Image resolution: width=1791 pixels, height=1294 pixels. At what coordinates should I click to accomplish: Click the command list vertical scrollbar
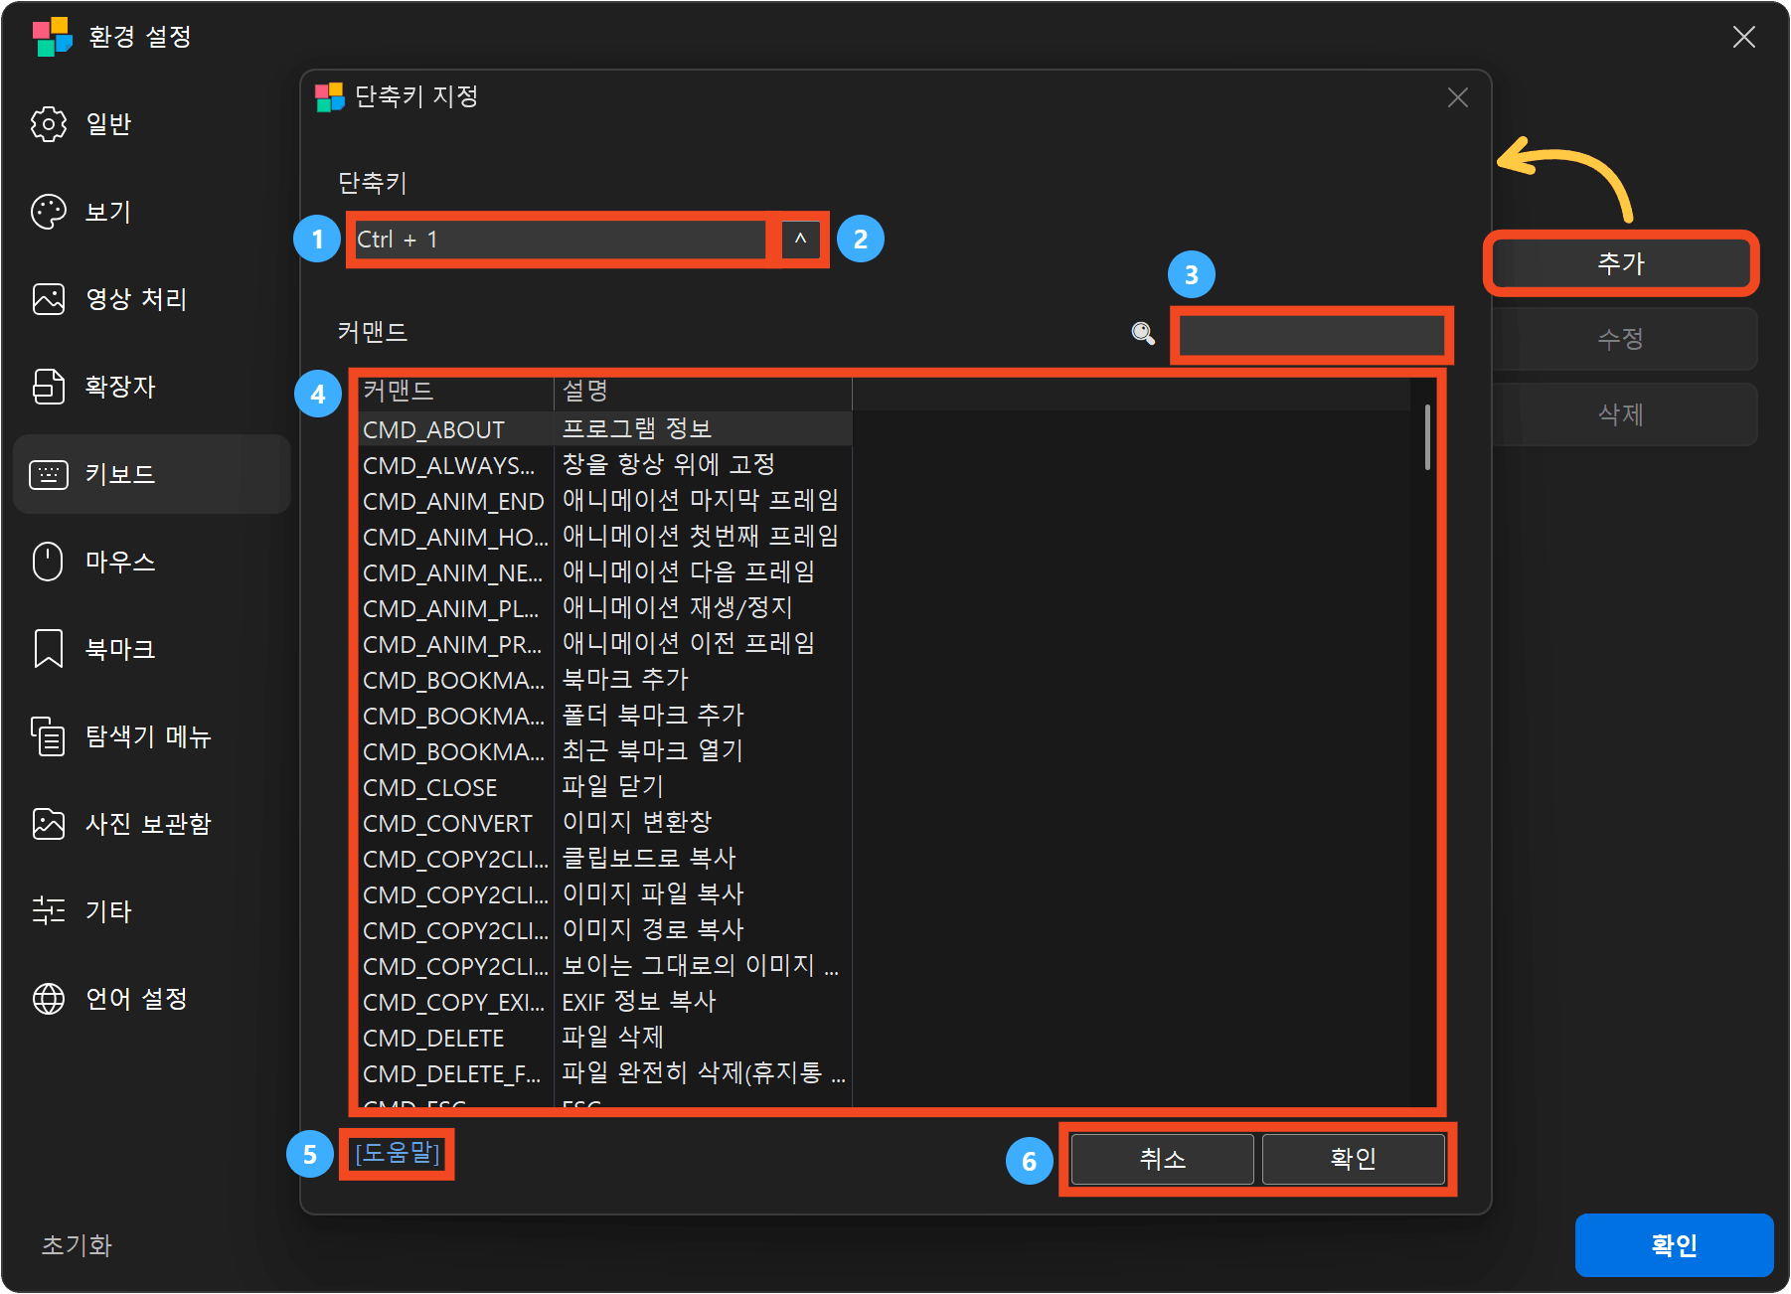pos(1427,437)
